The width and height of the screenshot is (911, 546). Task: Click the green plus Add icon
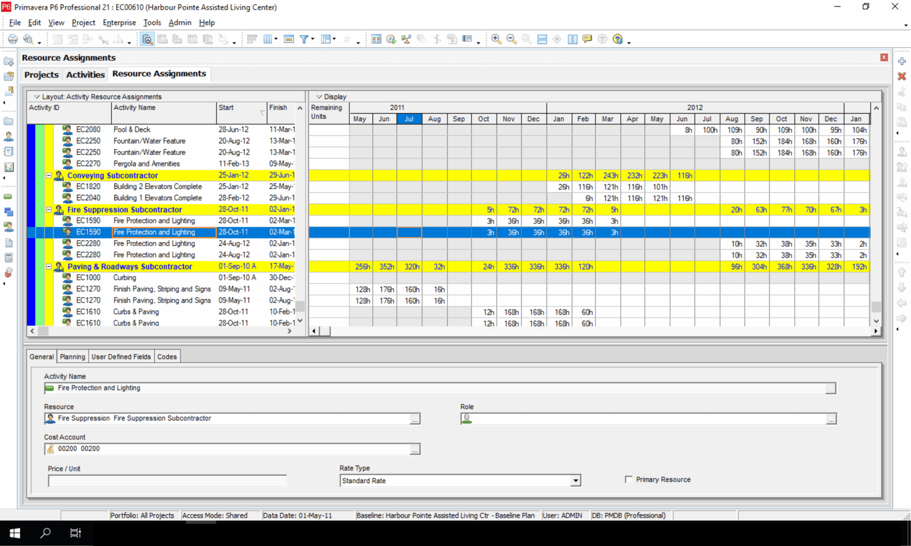pos(902,61)
